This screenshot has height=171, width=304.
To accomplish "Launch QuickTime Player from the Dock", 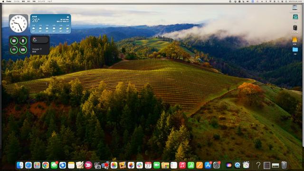I will (237, 165).
